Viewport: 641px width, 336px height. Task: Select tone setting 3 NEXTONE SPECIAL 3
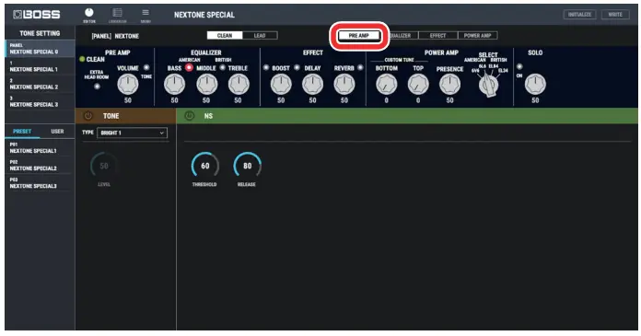pos(41,101)
